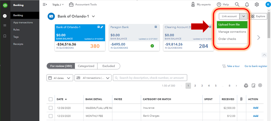Open the All dates filter dropdown

[60, 78]
